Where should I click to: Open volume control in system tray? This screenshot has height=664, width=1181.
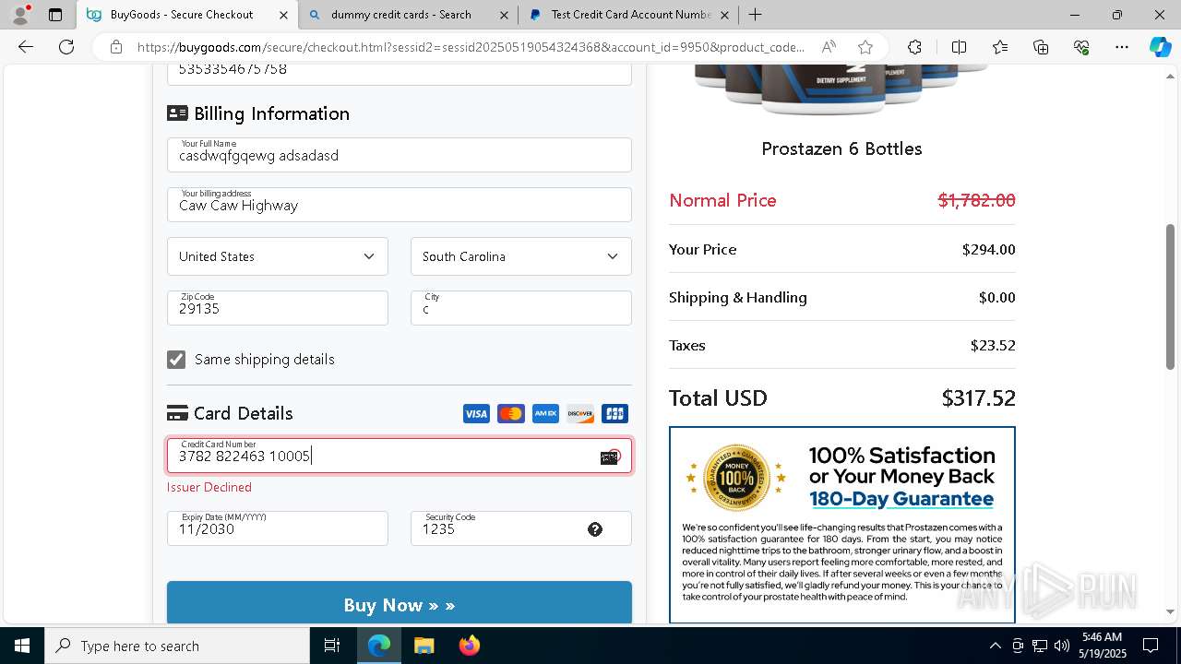1062,646
